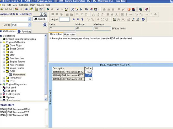Click the Maximum value field showing 151

pyautogui.click(x=102, y=28)
